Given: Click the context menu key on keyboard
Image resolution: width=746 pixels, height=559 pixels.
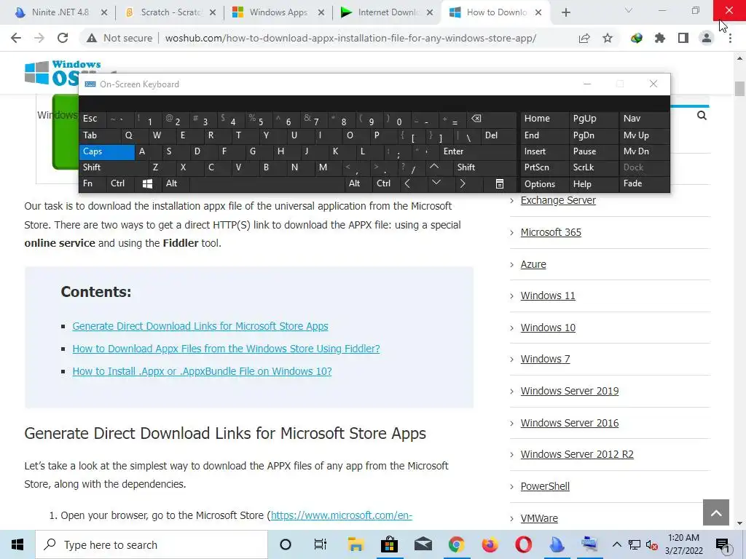Looking at the screenshot, I should tap(500, 183).
